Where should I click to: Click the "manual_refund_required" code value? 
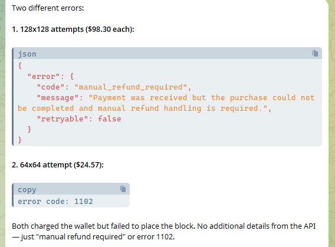point(130,87)
